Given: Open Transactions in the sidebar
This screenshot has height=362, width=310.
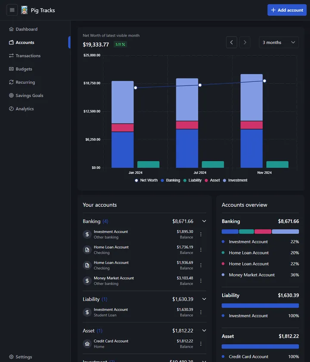Looking at the screenshot, I should coord(28,56).
